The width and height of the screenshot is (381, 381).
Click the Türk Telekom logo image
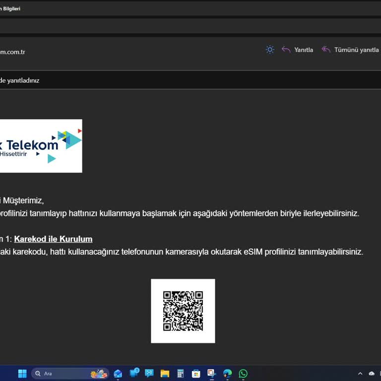click(41, 146)
